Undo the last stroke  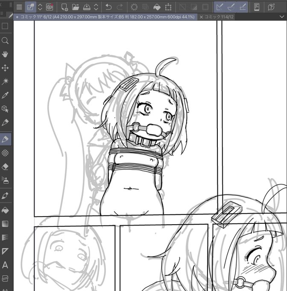tap(108, 7)
